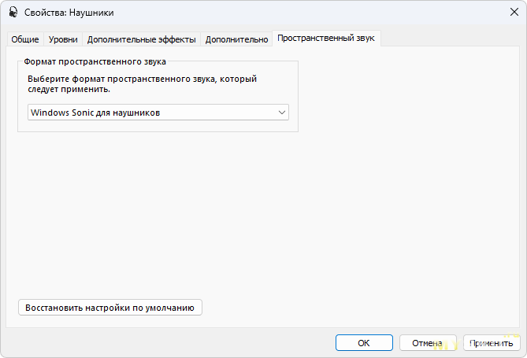Switch to the Дополнительно tab
The image size is (527, 358).
pos(236,39)
